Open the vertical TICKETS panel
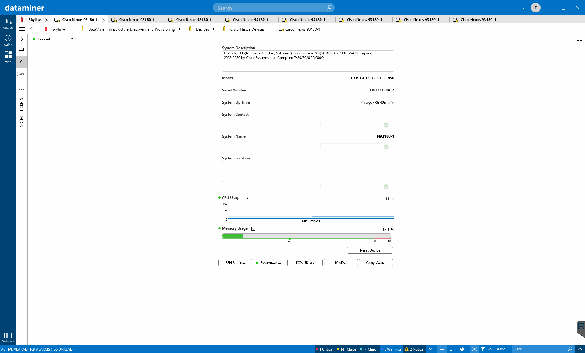The image size is (585, 353). click(x=22, y=105)
